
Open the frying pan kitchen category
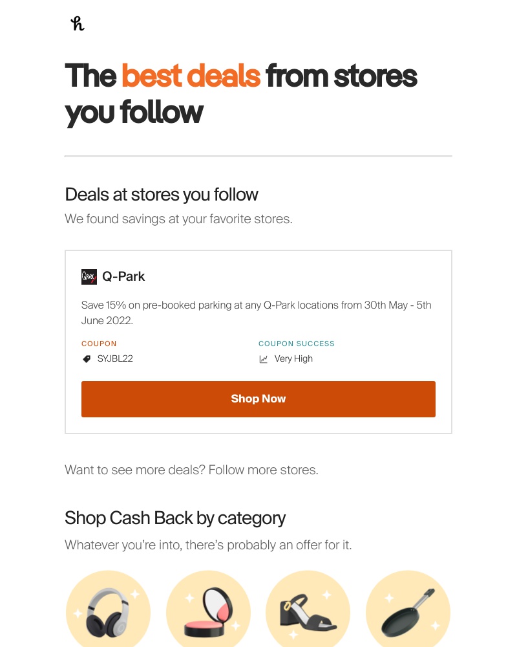click(408, 610)
